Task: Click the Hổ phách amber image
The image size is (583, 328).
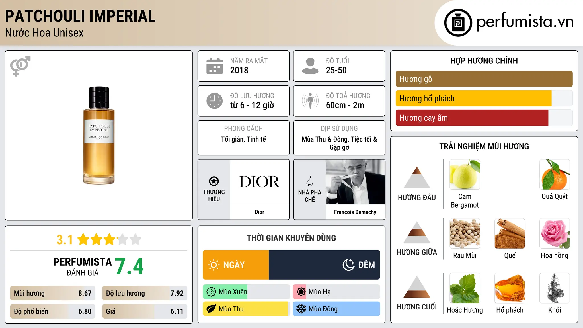Action: click(x=510, y=288)
